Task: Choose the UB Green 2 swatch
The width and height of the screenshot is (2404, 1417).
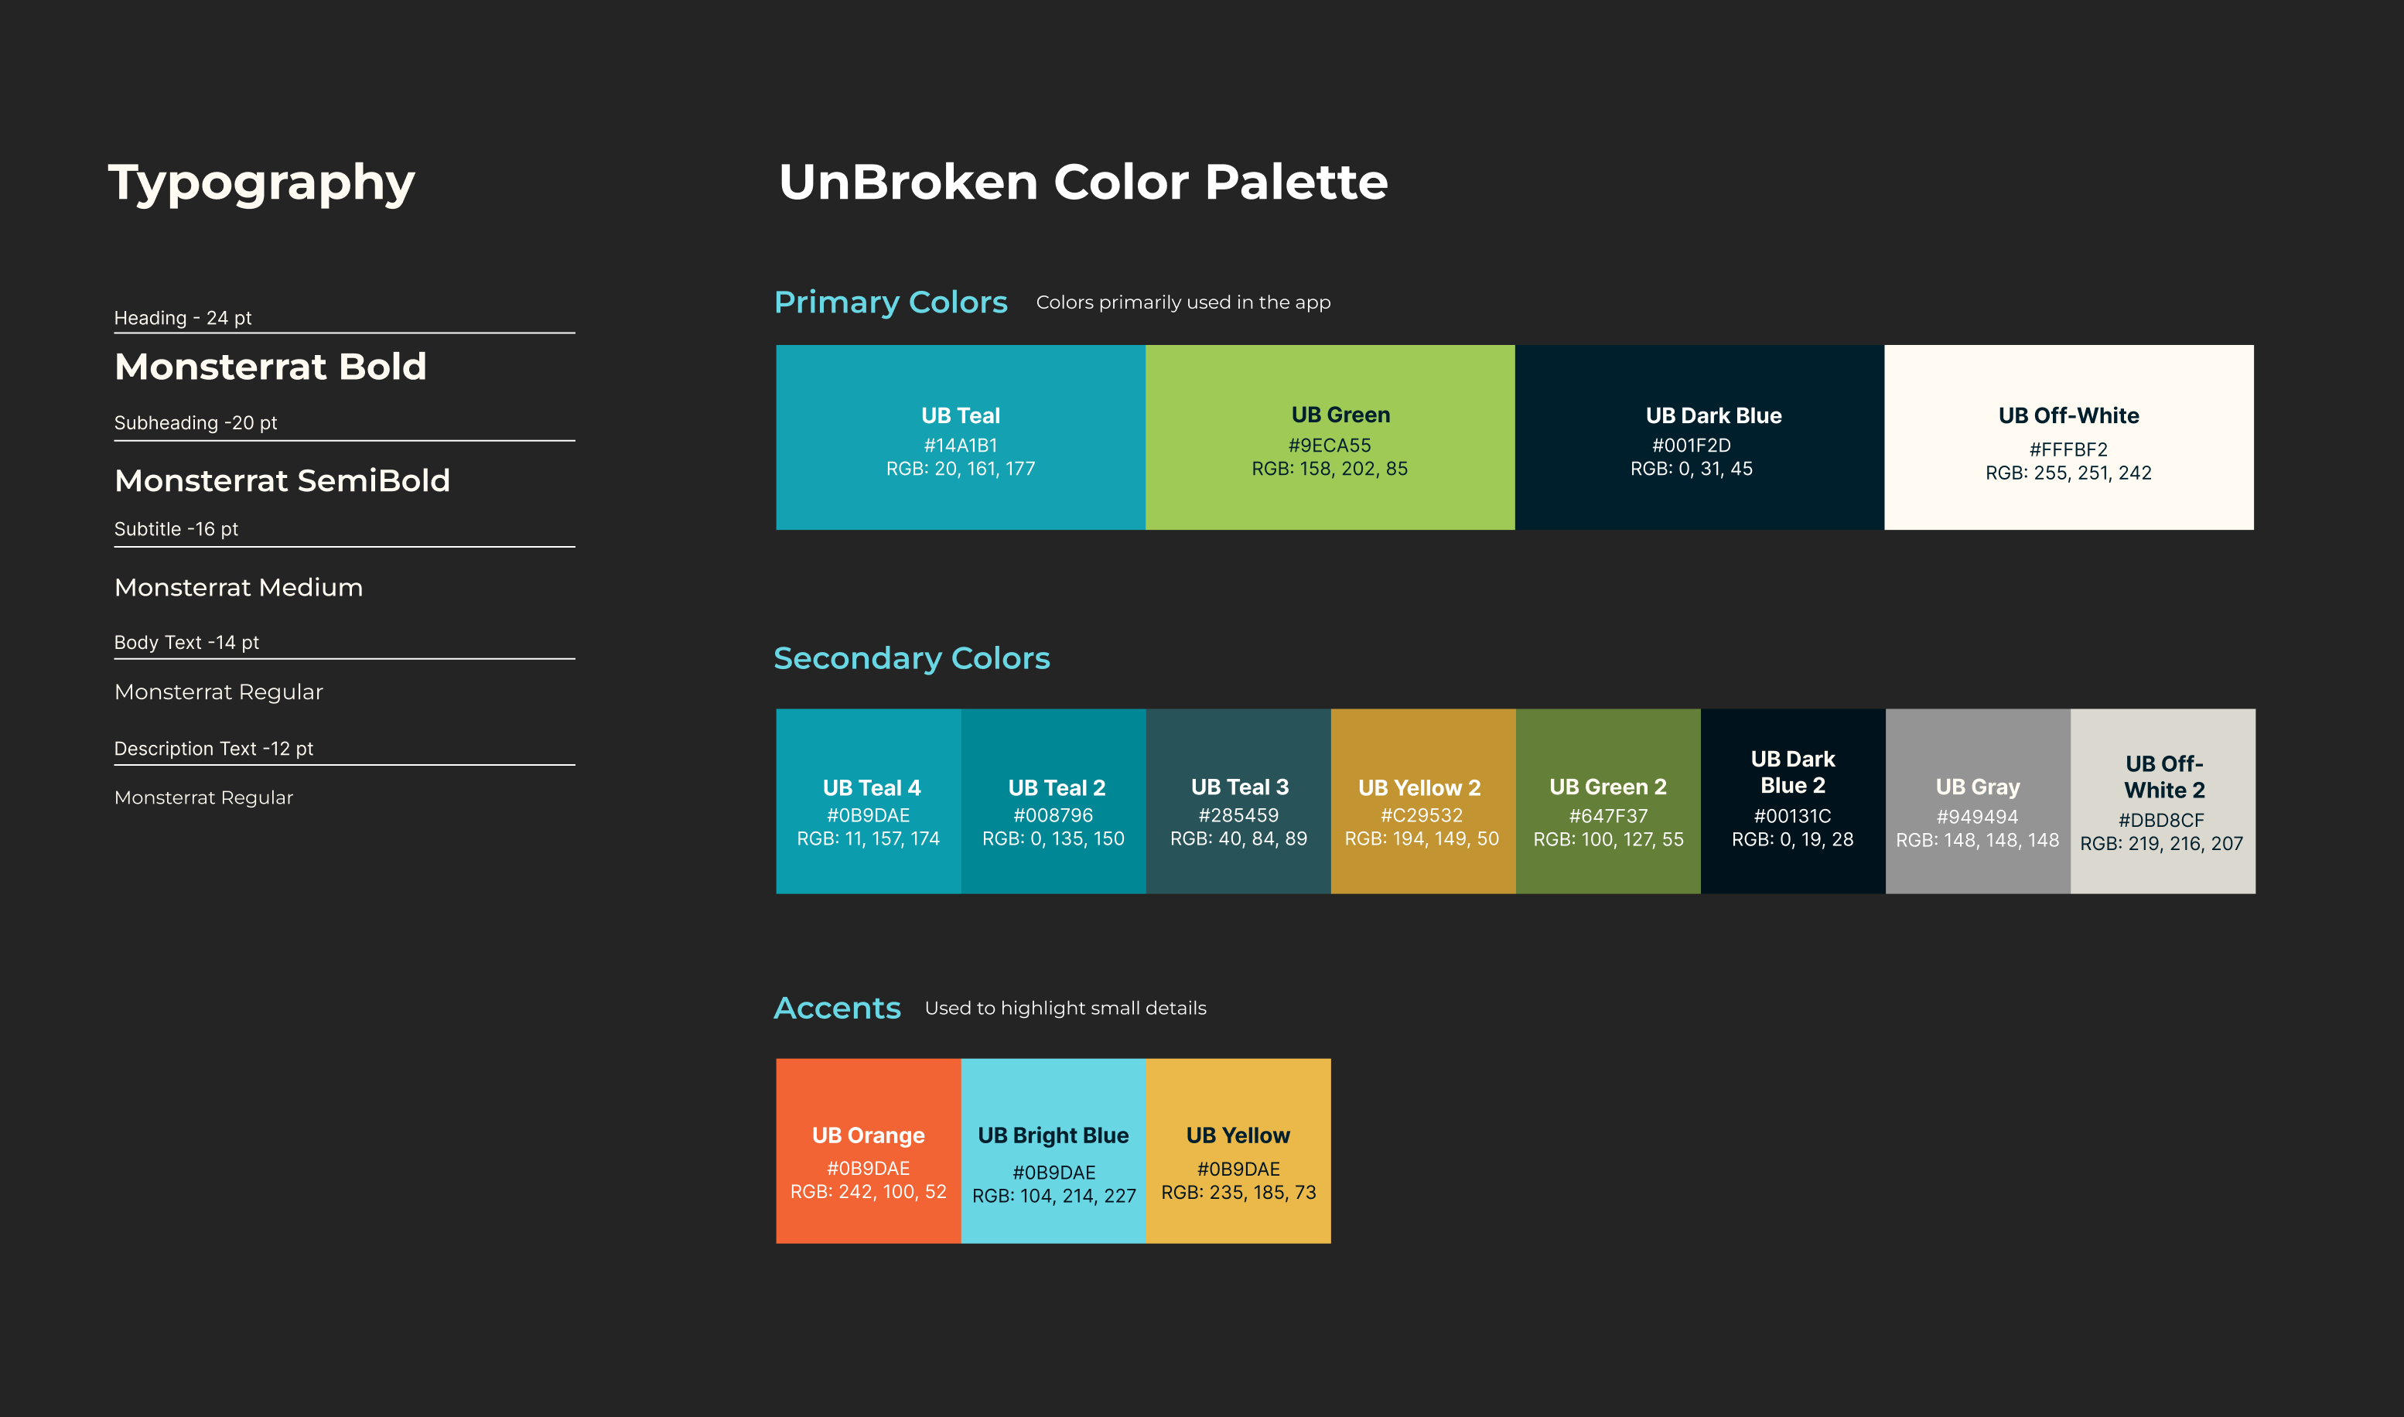Action: (x=1608, y=801)
